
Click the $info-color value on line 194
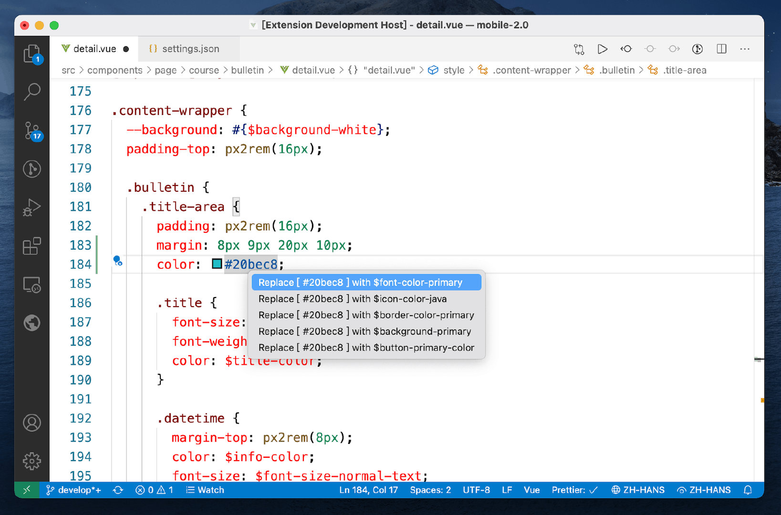(267, 457)
